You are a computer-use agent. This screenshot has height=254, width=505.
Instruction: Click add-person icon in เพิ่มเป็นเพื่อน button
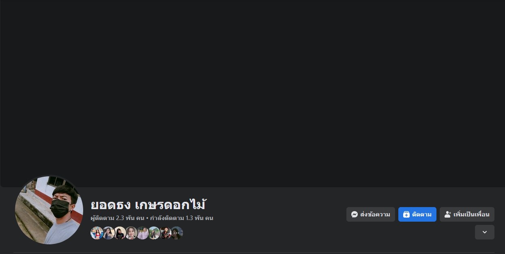(x=448, y=214)
